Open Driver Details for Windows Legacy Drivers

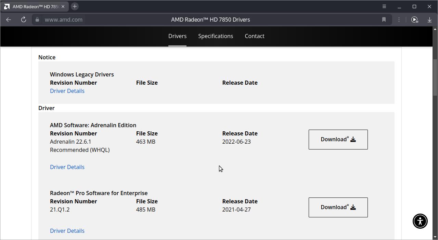(x=67, y=91)
